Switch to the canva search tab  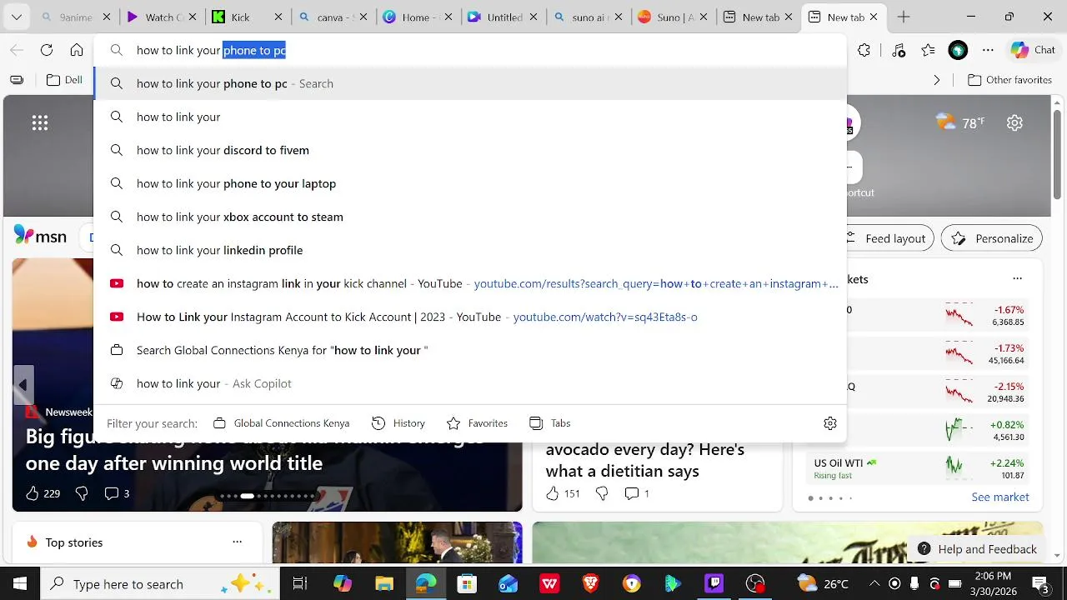tap(332, 17)
